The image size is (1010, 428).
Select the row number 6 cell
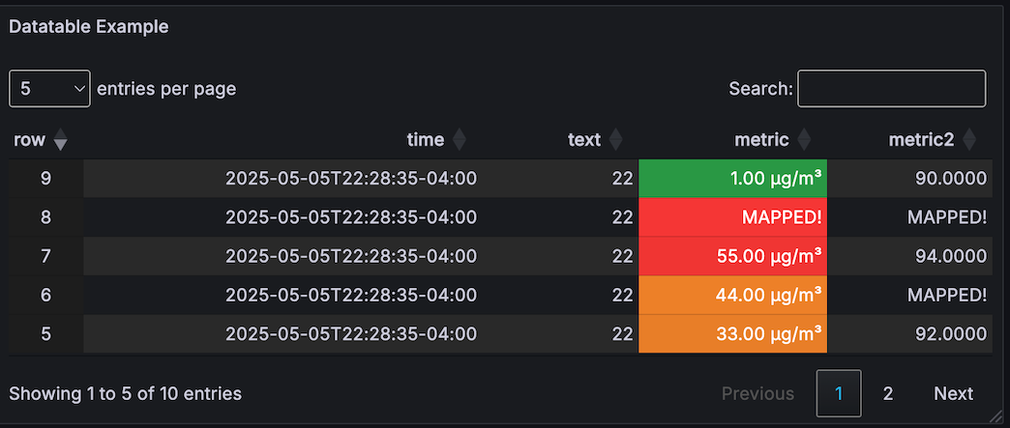point(45,295)
